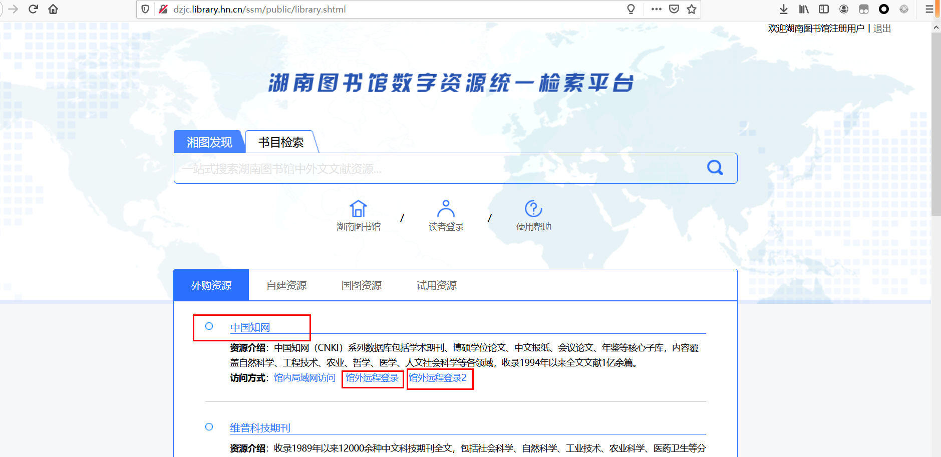Click the dark gray extension icon in toolbar
This screenshot has width=941, height=457.
[x=864, y=9]
